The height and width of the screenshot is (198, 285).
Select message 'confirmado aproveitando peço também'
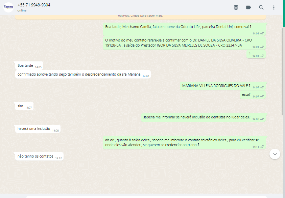coord(83,75)
